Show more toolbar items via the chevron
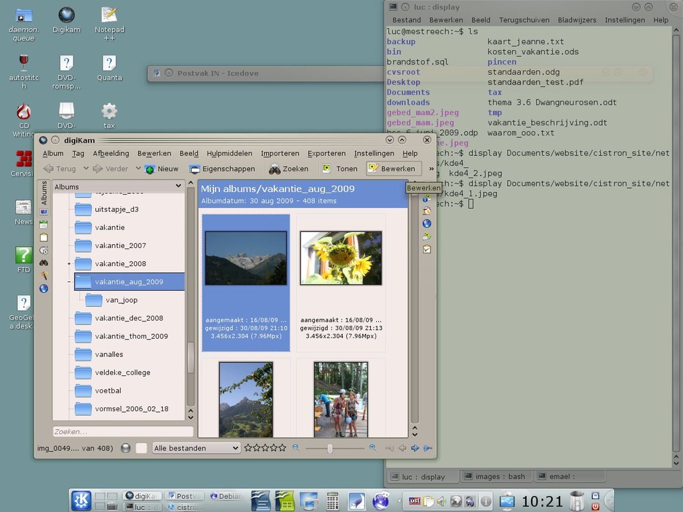683x512 pixels. (x=432, y=169)
